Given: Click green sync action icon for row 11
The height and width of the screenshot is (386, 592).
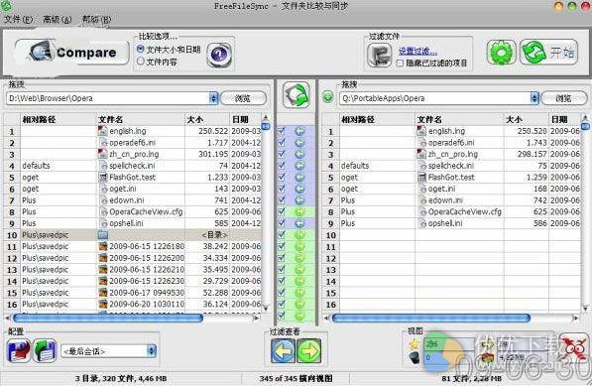Looking at the screenshot, I should click(x=299, y=247).
